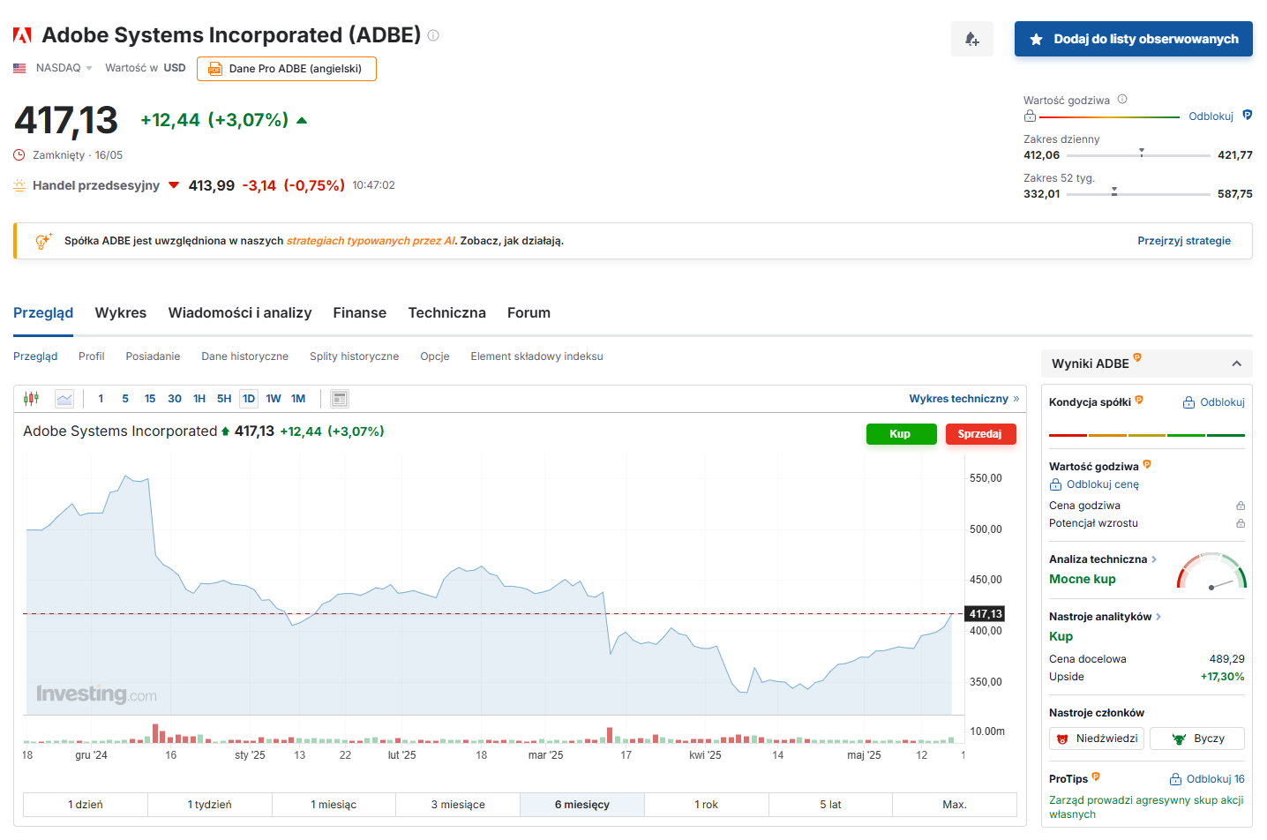Add to watchlist with Dodaj do listy obserwowanych
This screenshot has height=840, width=1267.
click(1133, 39)
